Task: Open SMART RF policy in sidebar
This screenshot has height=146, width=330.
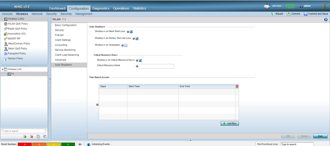Action: pos(14,38)
